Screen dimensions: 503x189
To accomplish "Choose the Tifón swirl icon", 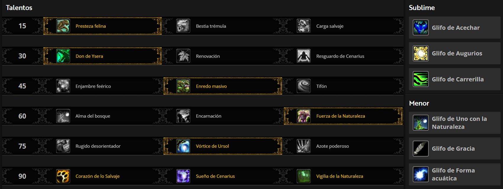I will coord(304,86).
